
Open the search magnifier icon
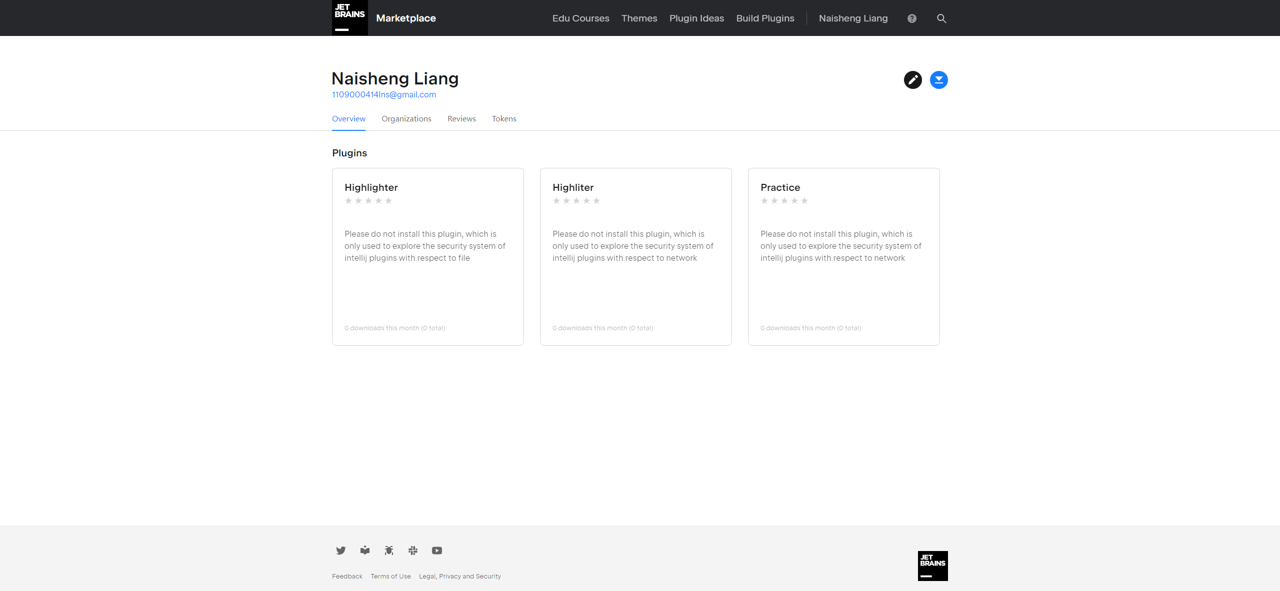(941, 18)
